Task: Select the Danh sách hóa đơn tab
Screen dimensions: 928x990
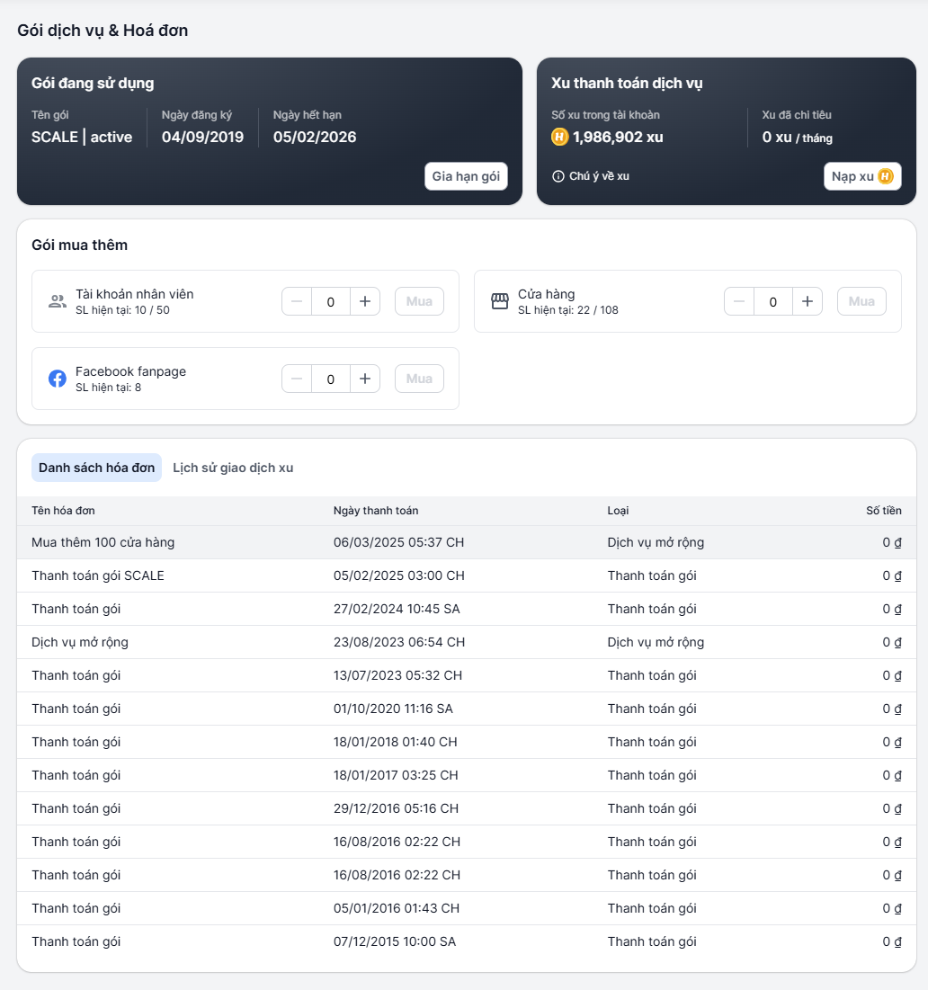Action: coord(96,468)
